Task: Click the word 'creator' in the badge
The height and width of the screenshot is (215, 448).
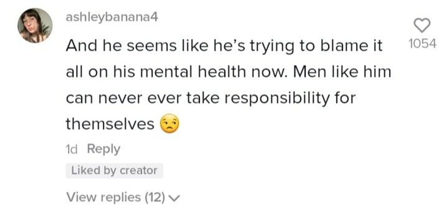Action: (x=139, y=171)
